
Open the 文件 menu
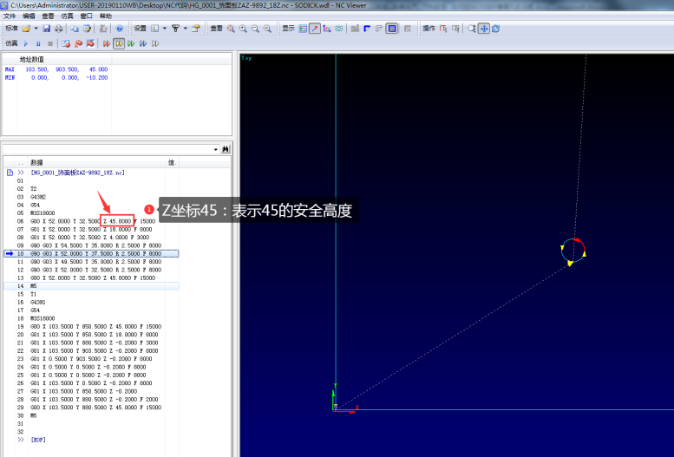pyautogui.click(x=10, y=16)
